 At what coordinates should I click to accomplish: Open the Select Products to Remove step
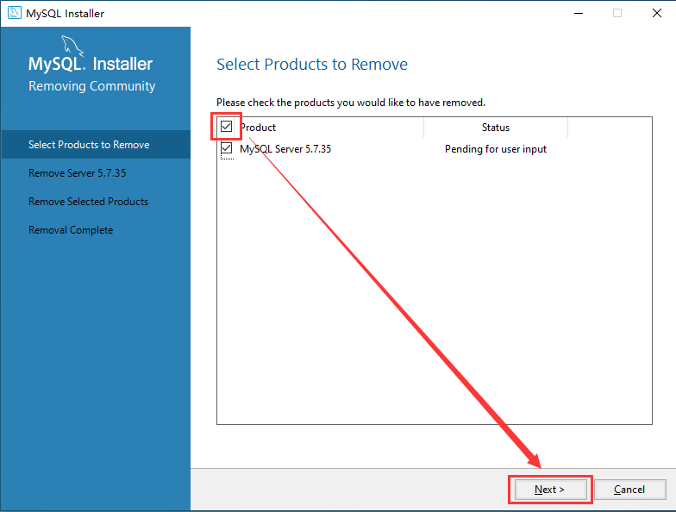(x=97, y=145)
